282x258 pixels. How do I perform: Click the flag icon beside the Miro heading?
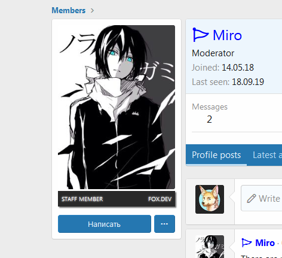coord(201,35)
